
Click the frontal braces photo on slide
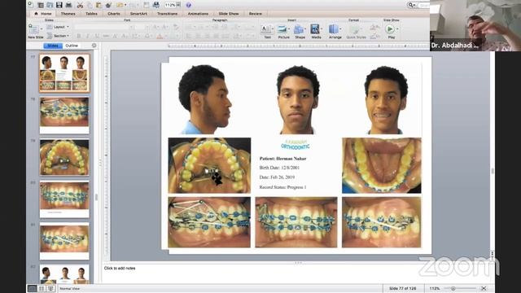click(296, 222)
